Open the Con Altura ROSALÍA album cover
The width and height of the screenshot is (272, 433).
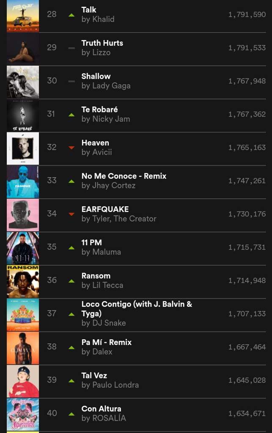[23, 414]
